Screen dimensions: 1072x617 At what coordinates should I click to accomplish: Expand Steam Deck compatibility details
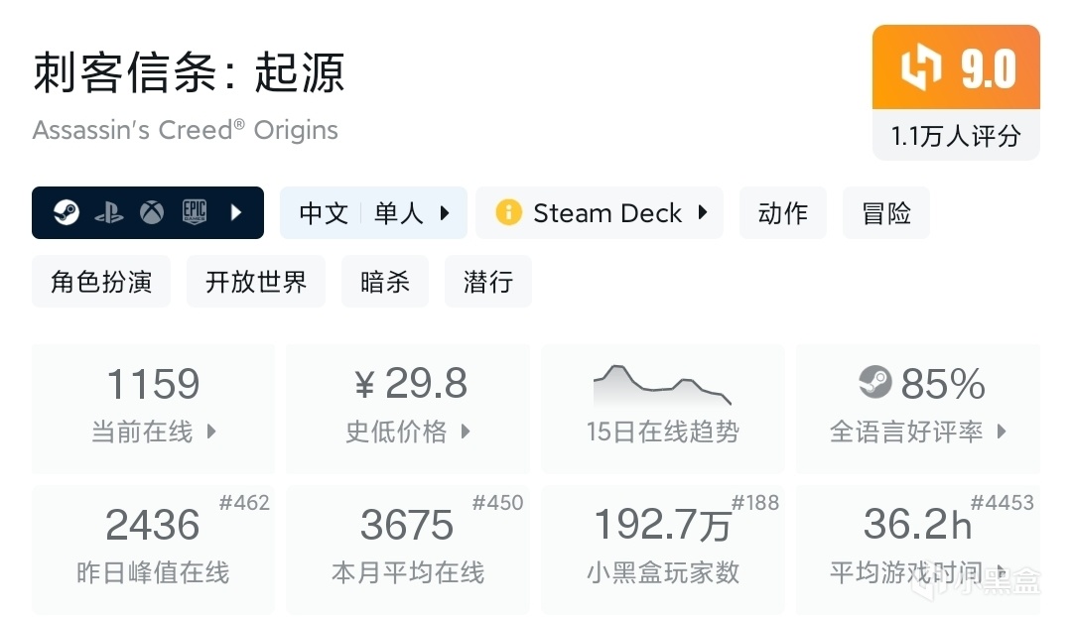pyautogui.click(x=703, y=212)
